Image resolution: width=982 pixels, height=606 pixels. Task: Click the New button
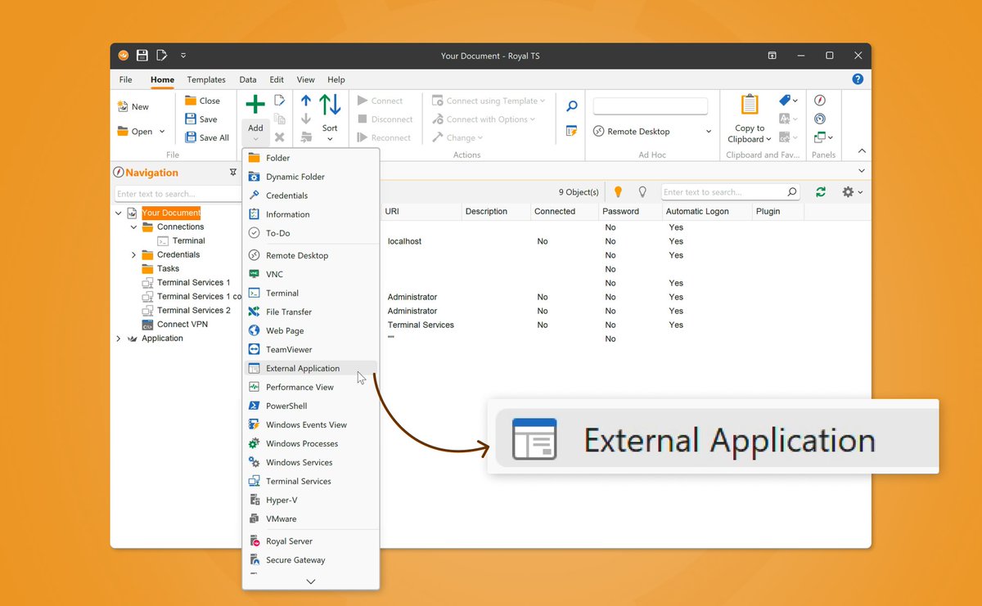pyautogui.click(x=133, y=106)
